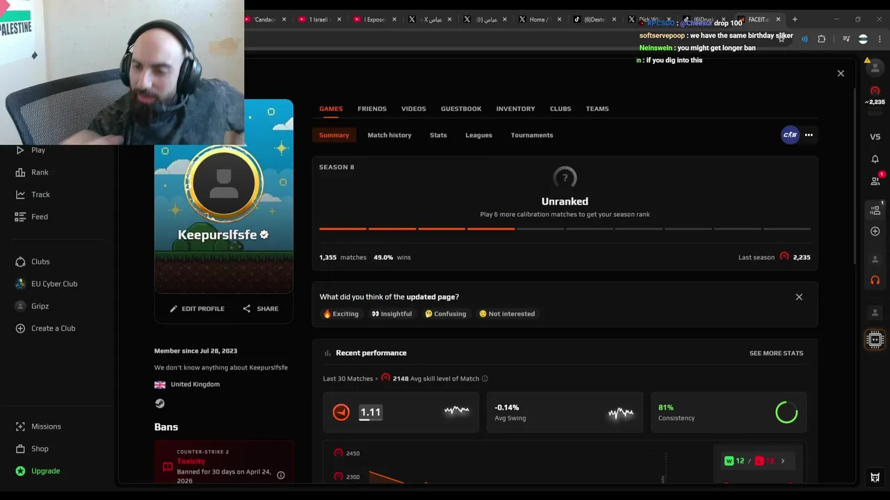The image size is (890, 500).
Task: Switch to the FRIENDS tab
Action: (x=372, y=109)
